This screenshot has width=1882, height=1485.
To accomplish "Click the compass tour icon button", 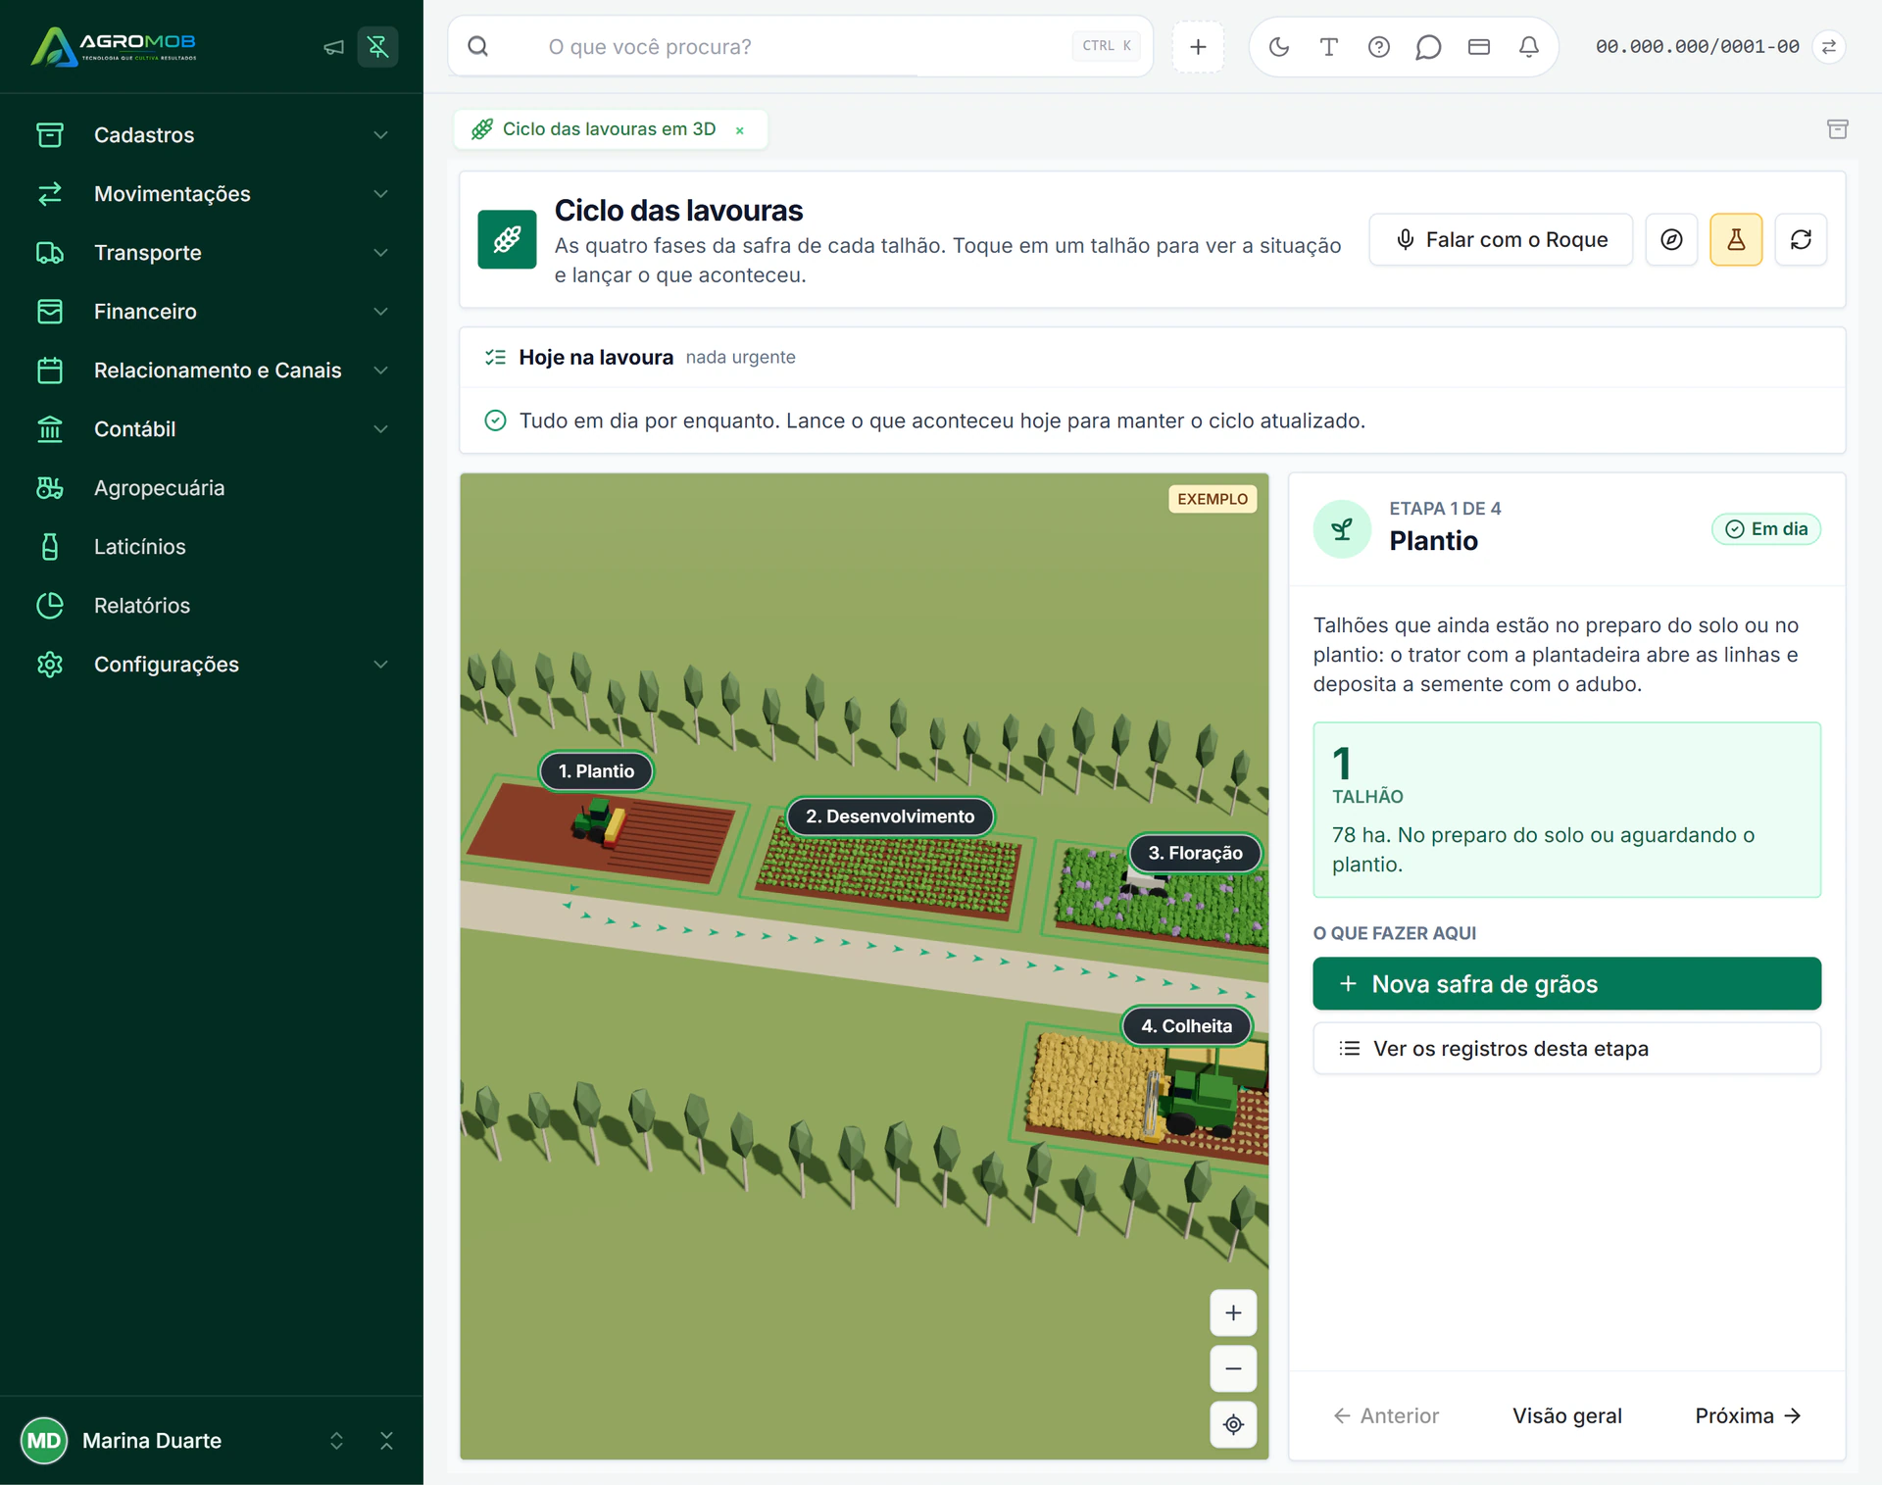I will click(x=1671, y=239).
